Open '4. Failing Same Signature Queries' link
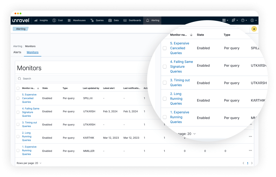 31,112
